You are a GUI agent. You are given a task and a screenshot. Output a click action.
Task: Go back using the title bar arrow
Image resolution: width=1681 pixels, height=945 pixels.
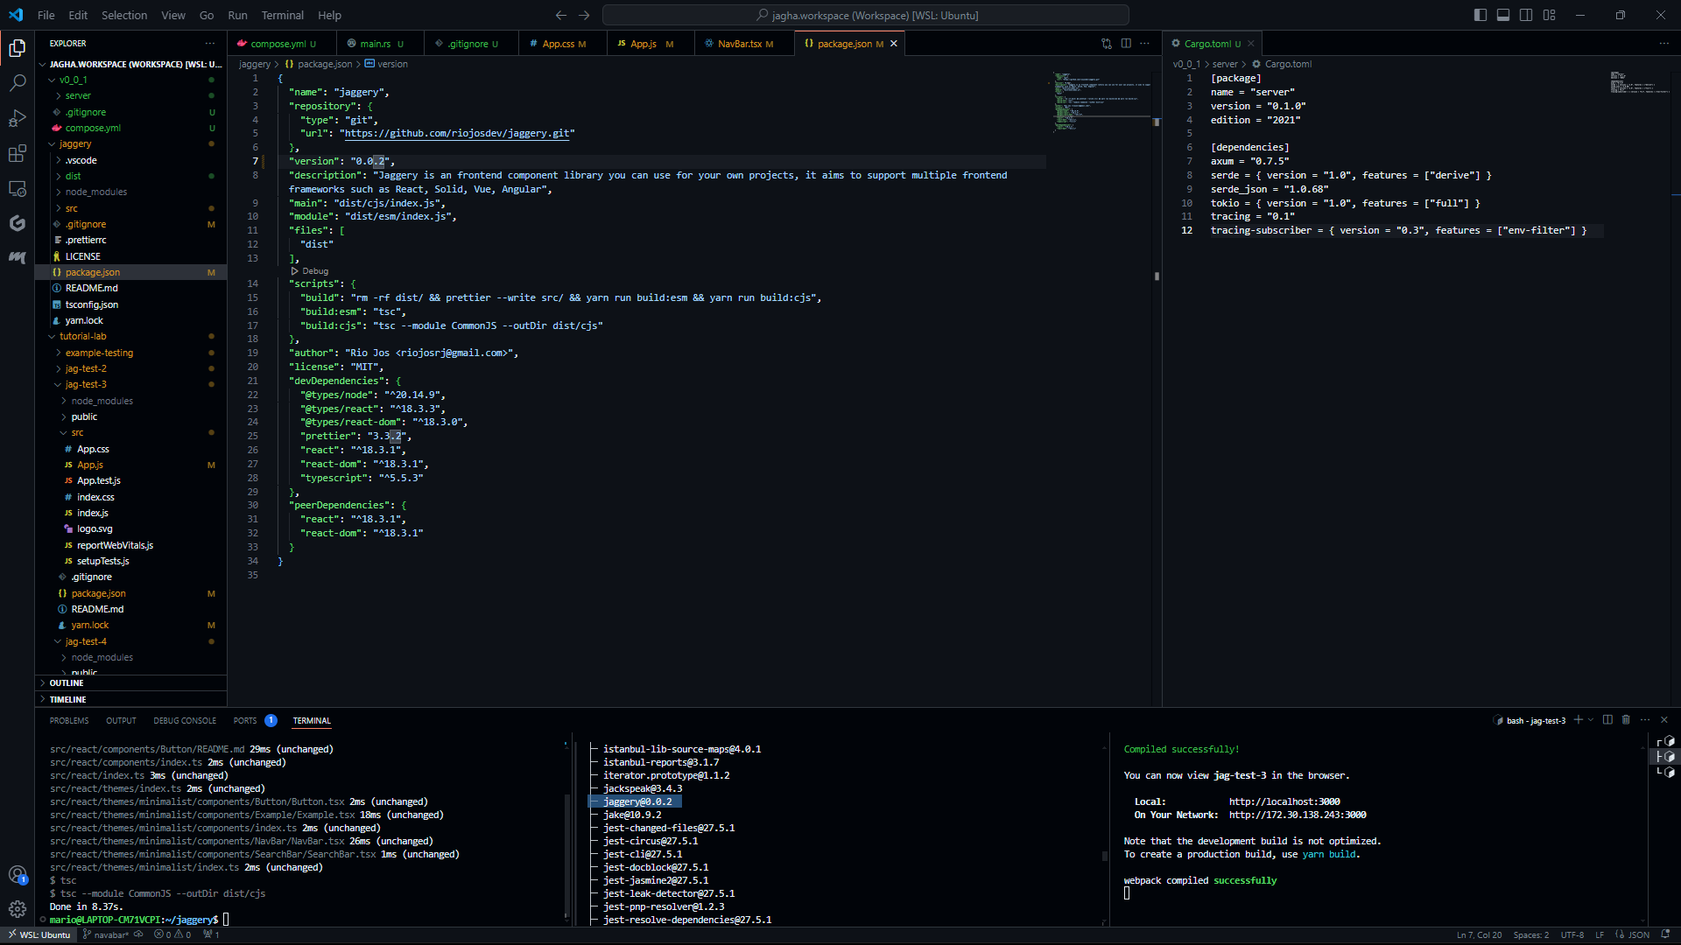click(561, 15)
